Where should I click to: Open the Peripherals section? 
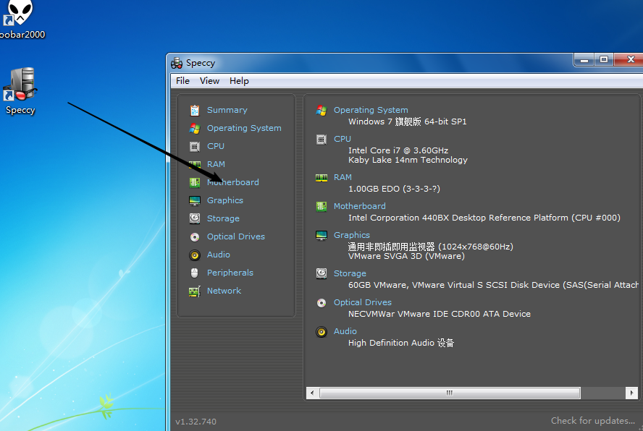point(230,273)
